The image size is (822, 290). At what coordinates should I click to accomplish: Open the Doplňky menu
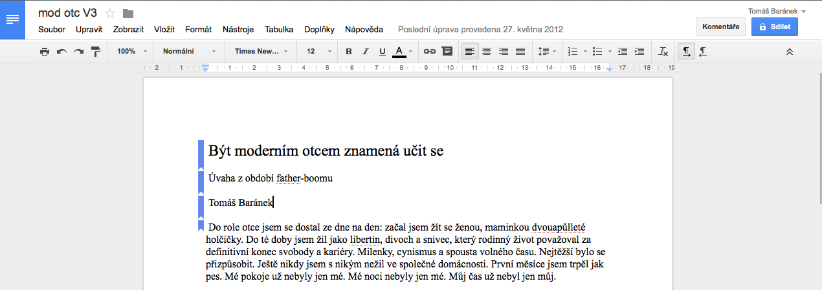pos(319,29)
